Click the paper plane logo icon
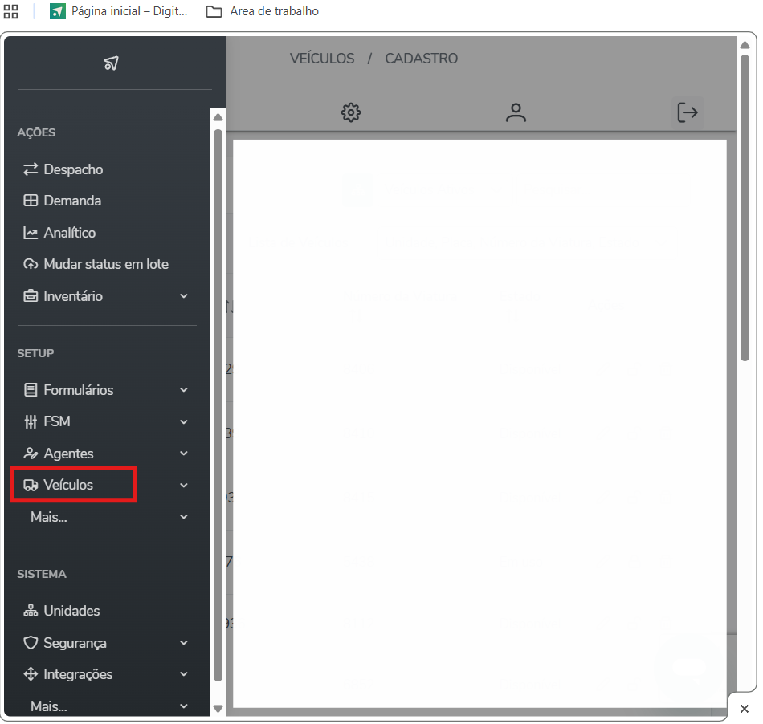Screen dimensions: 763x724 [x=112, y=63]
